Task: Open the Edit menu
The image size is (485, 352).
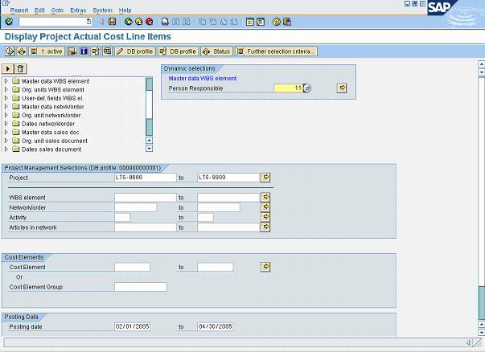Action: point(39,10)
